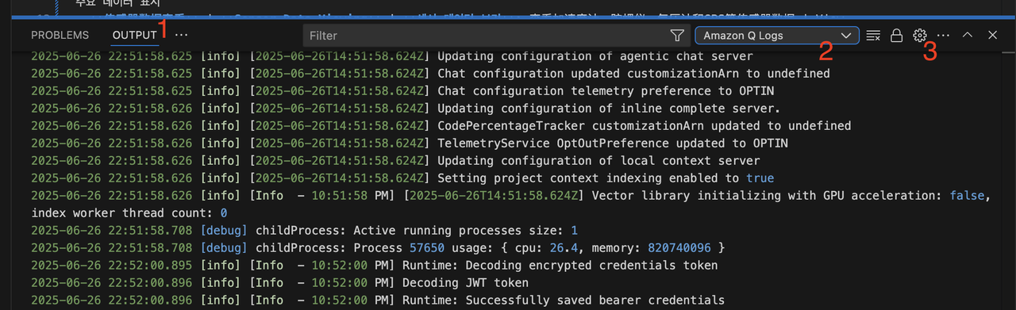Click the filter funnel icon

pos(677,35)
